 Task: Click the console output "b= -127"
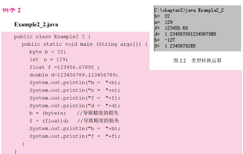pos(165,40)
